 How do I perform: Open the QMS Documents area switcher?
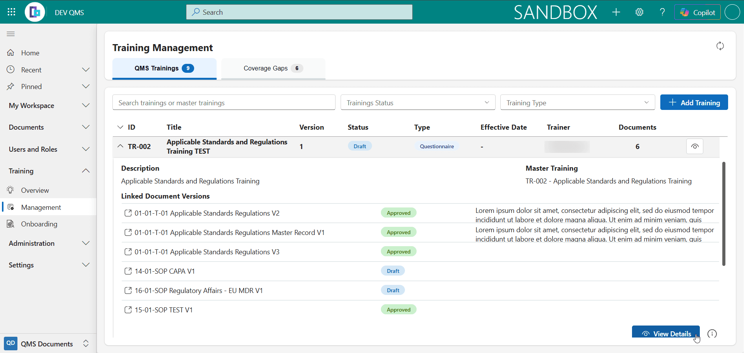pos(48,344)
